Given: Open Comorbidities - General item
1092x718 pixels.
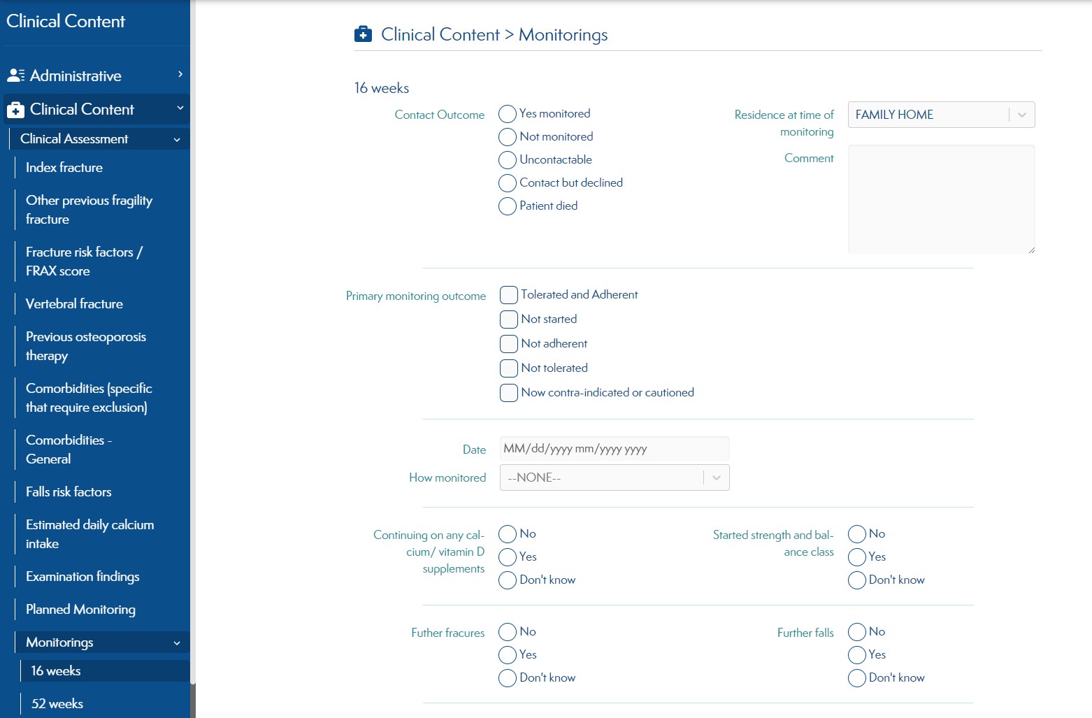Looking at the screenshot, I should tap(102, 450).
